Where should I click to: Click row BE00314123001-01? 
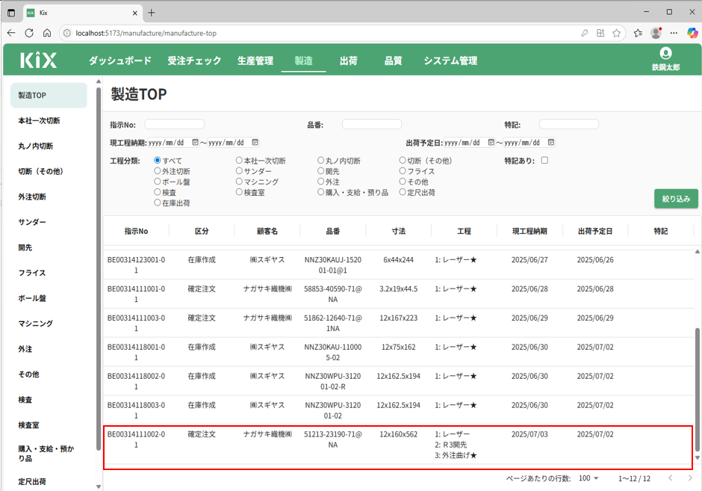[x=398, y=265]
